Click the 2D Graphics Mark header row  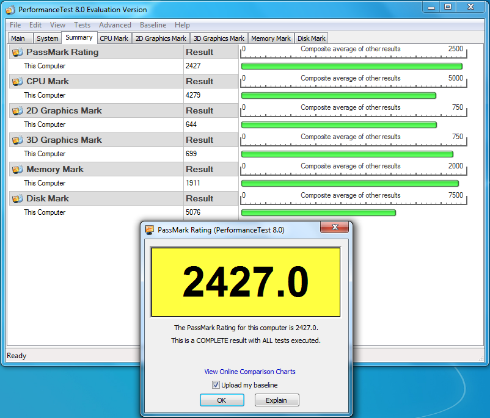[x=124, y=111]
